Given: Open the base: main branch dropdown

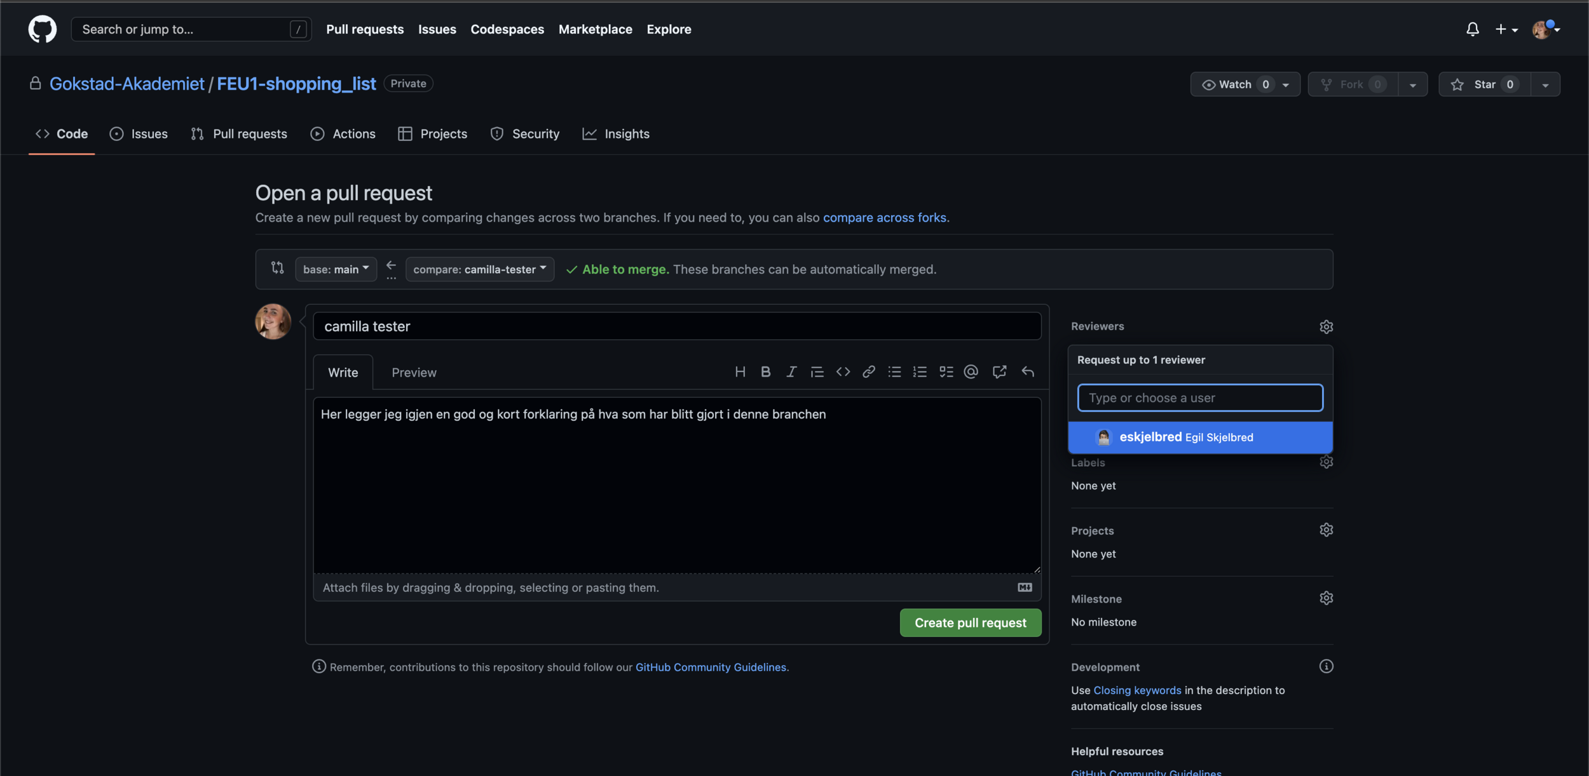Looking at the screenshot, I should pos(336,269).
